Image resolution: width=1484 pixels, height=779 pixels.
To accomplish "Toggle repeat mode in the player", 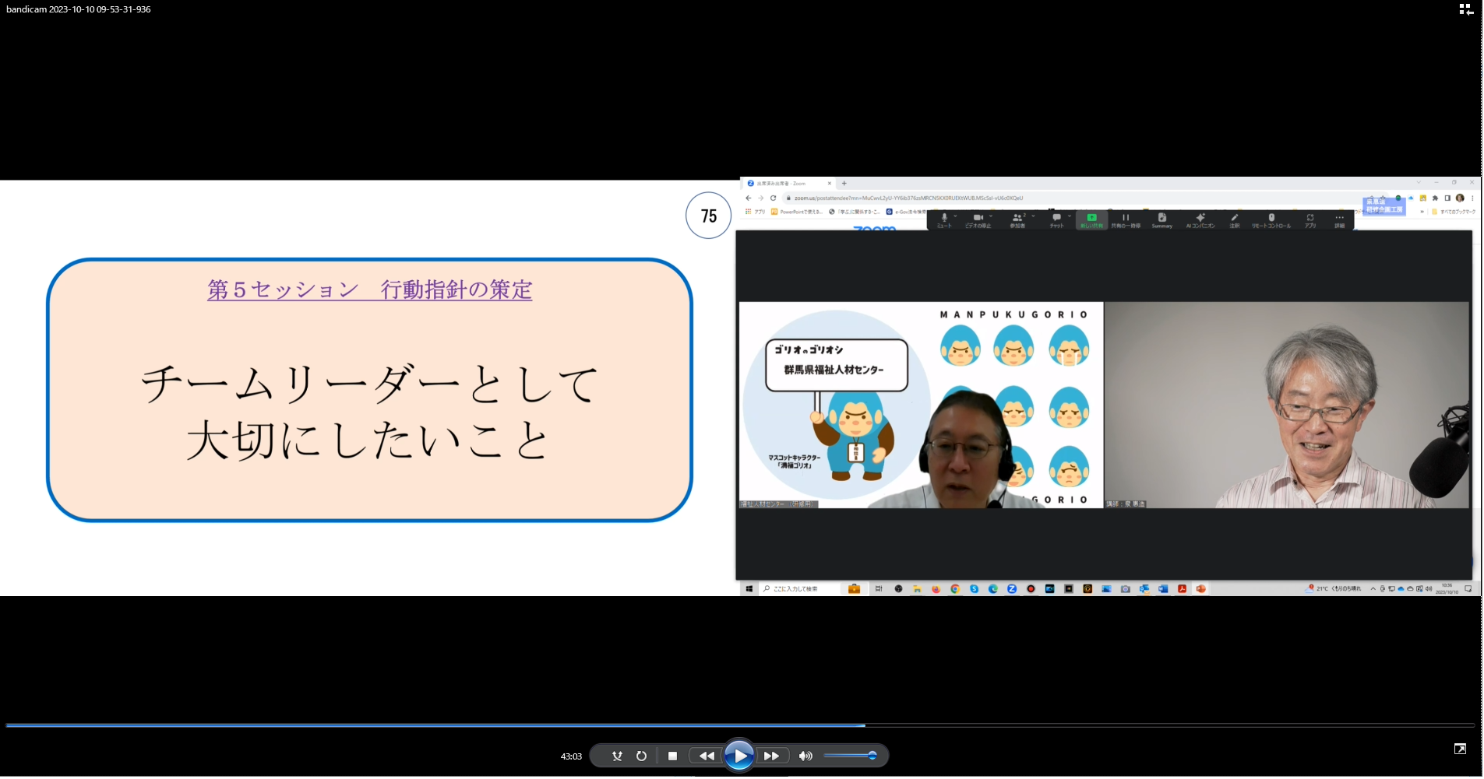I will coord(641,756).
